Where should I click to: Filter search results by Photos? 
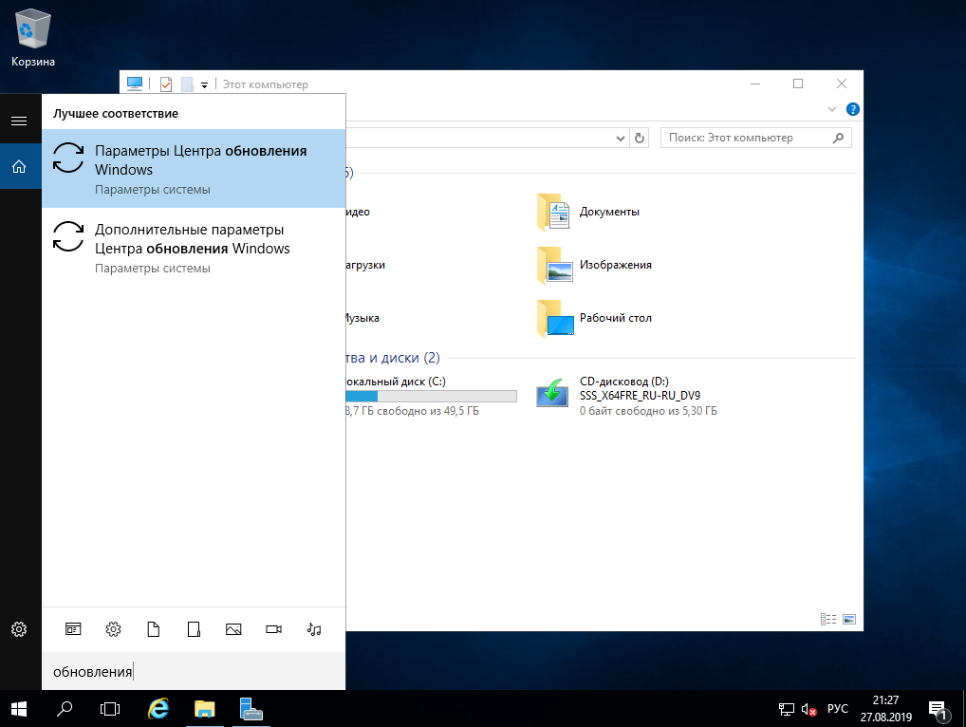(233, 628)
